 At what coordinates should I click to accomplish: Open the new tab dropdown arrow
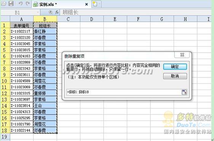click(x=99, y=4)
